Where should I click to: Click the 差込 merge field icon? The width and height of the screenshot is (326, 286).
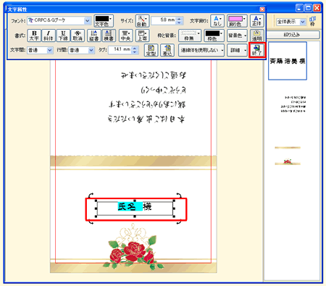click(x=167, y=50)
